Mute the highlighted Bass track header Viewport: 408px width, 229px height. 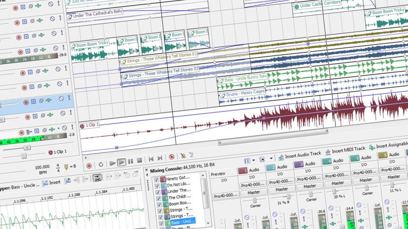(61, 98)
